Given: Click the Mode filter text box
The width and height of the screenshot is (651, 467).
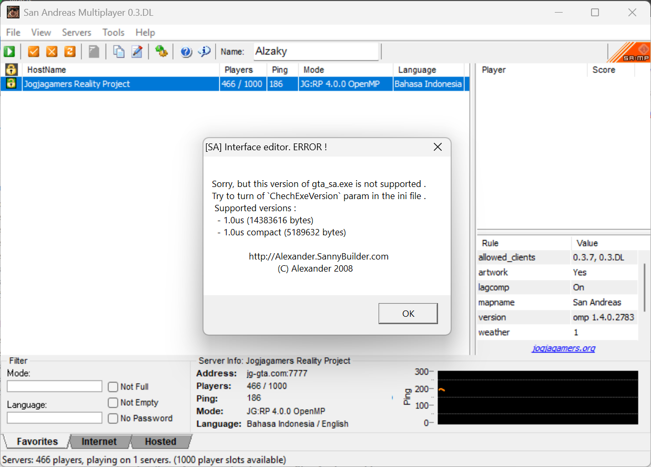Looking at the screenshot, I should [x=55, y=386].
